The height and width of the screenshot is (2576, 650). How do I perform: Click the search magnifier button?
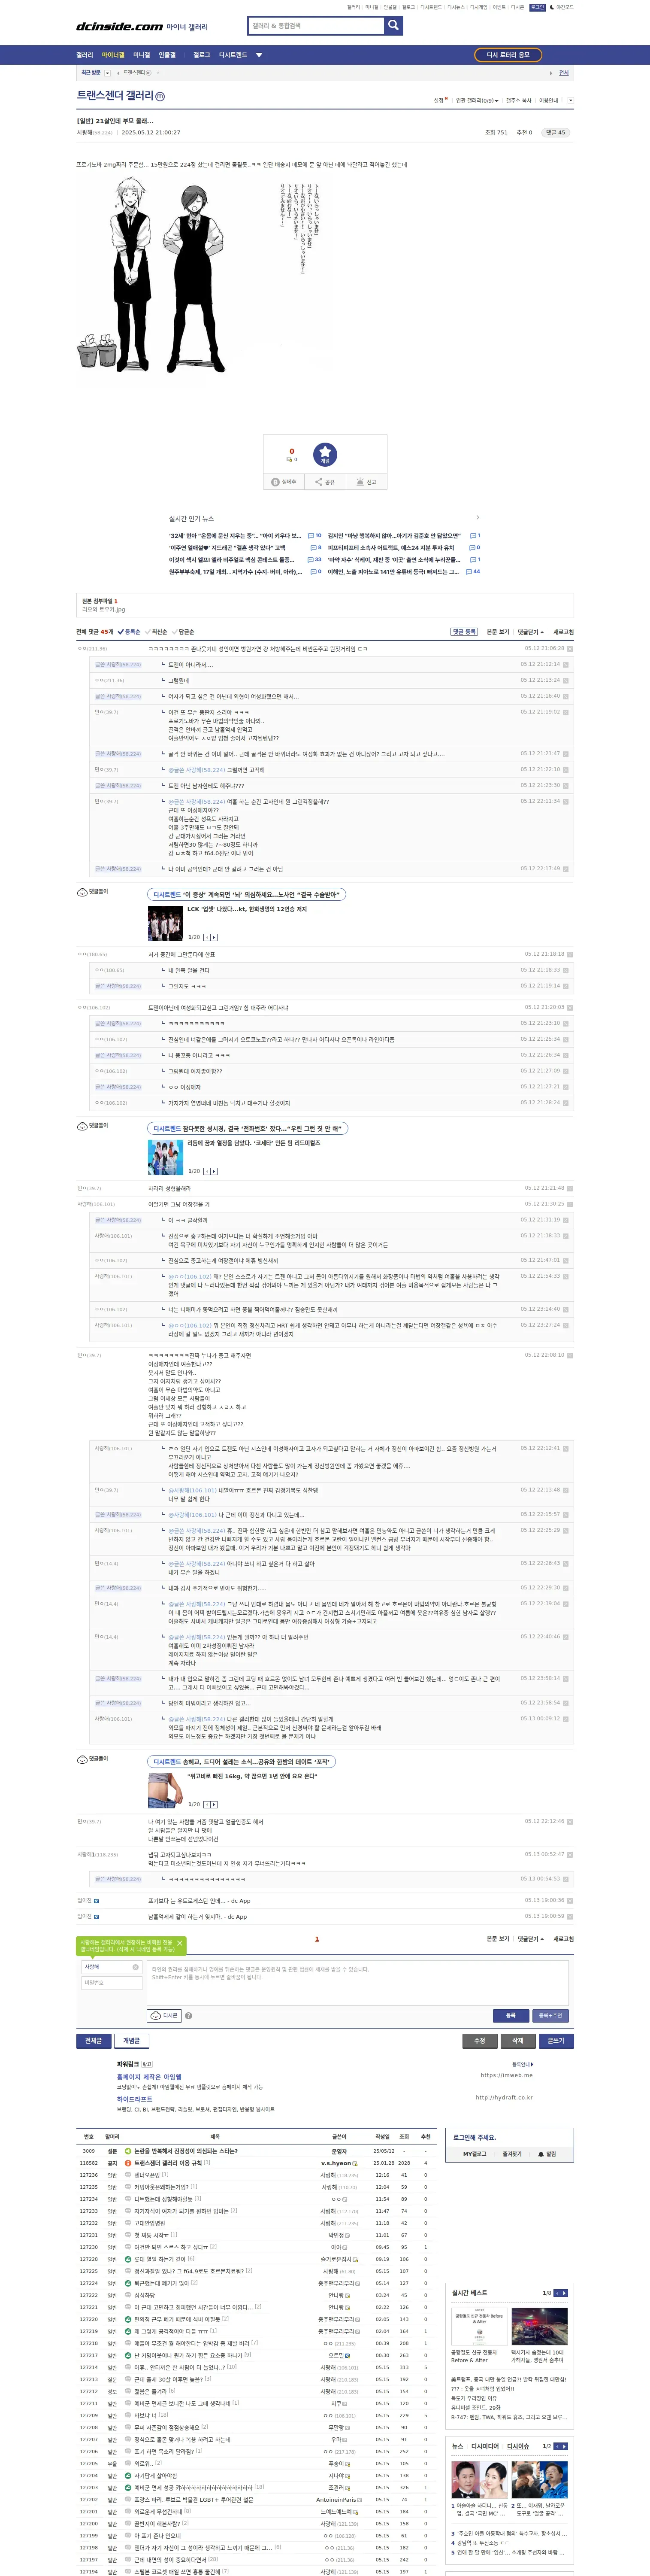coord(394,25)
